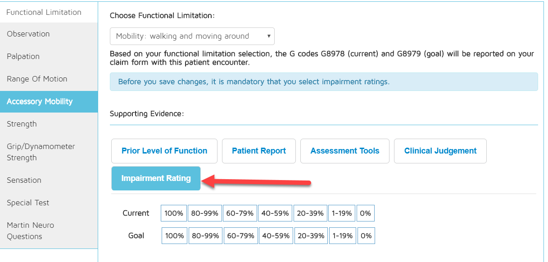Set Goal impairment to 0%
The width and height of the screenshot is (548, 262).
pos(367,235)
